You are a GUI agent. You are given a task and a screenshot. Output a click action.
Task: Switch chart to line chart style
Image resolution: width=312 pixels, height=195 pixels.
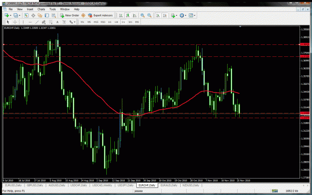135,15
